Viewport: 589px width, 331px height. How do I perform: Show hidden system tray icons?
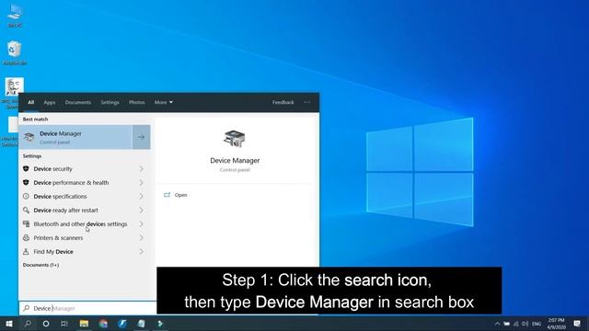click(x=497, y=324)
